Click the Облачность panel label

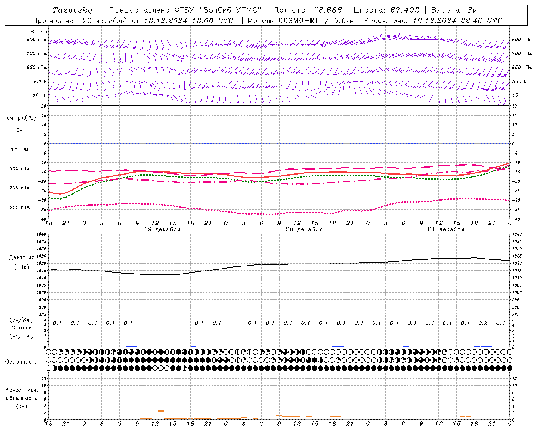pos(21,362)
